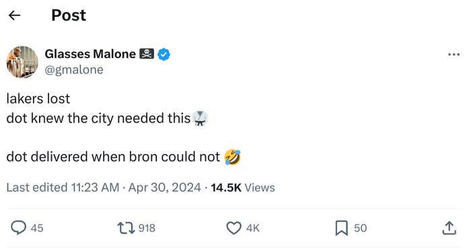The width and height of the screenshot is (471, 249).
Task: Like the post with heart icon
Action: coord(233,228)
